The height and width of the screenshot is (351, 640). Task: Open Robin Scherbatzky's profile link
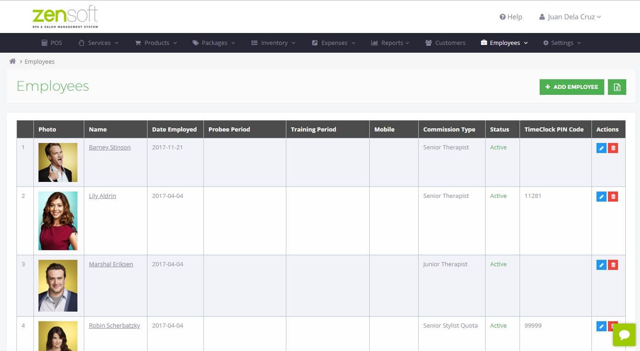coord(115,326)
